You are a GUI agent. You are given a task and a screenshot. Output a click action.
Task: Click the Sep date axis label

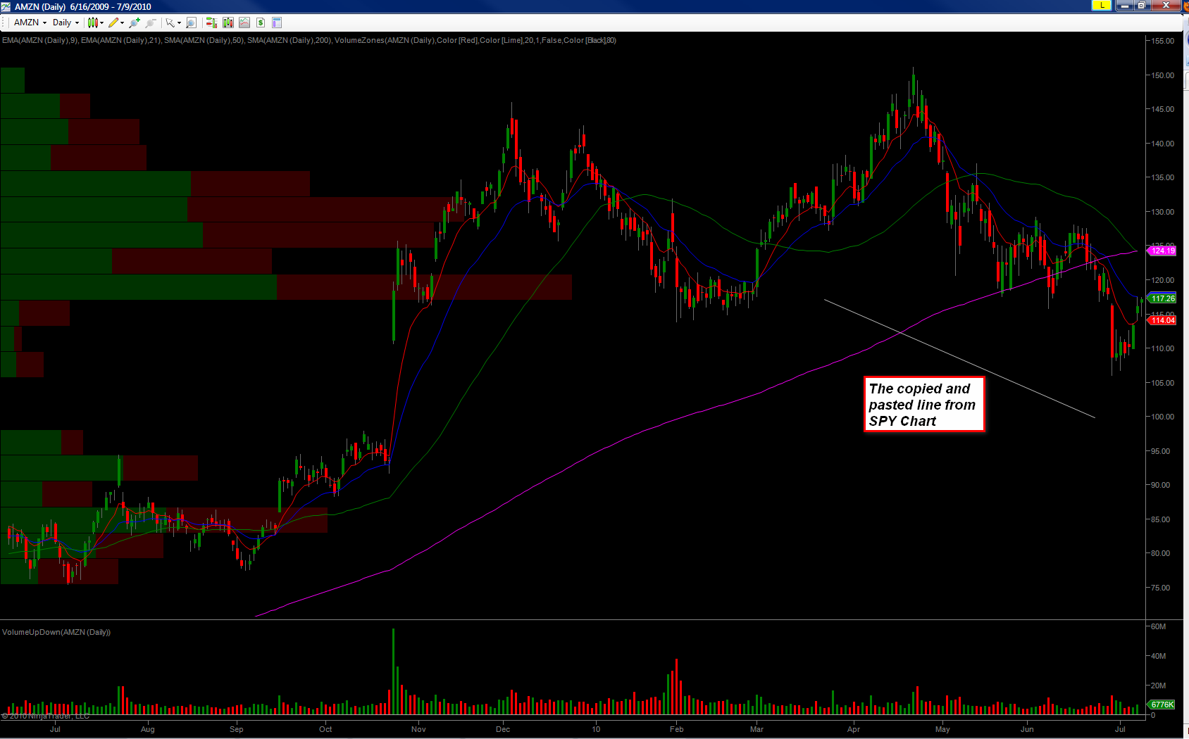[237, 729]
